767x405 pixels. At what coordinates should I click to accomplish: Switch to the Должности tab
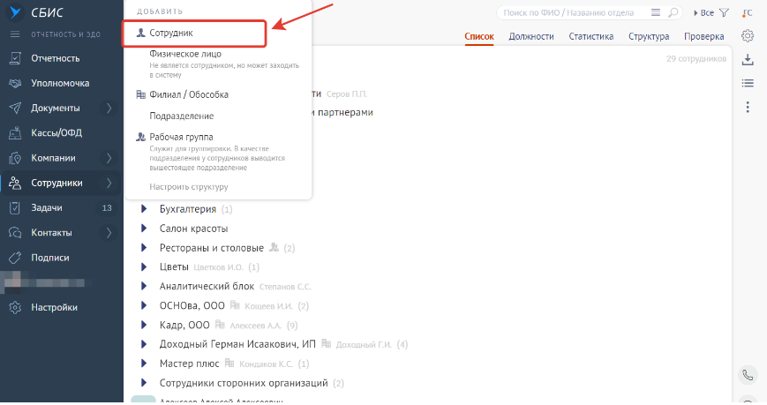(530, 37)
